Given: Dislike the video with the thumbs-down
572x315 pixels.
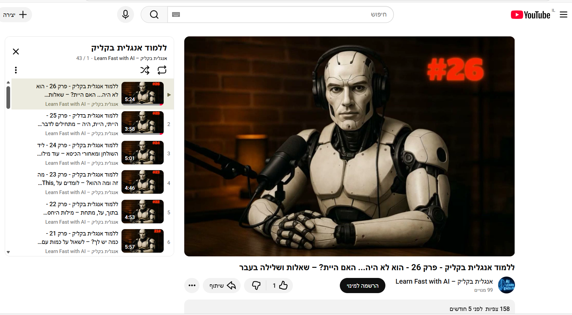Looking at the screenshot, I should point(256,286).
